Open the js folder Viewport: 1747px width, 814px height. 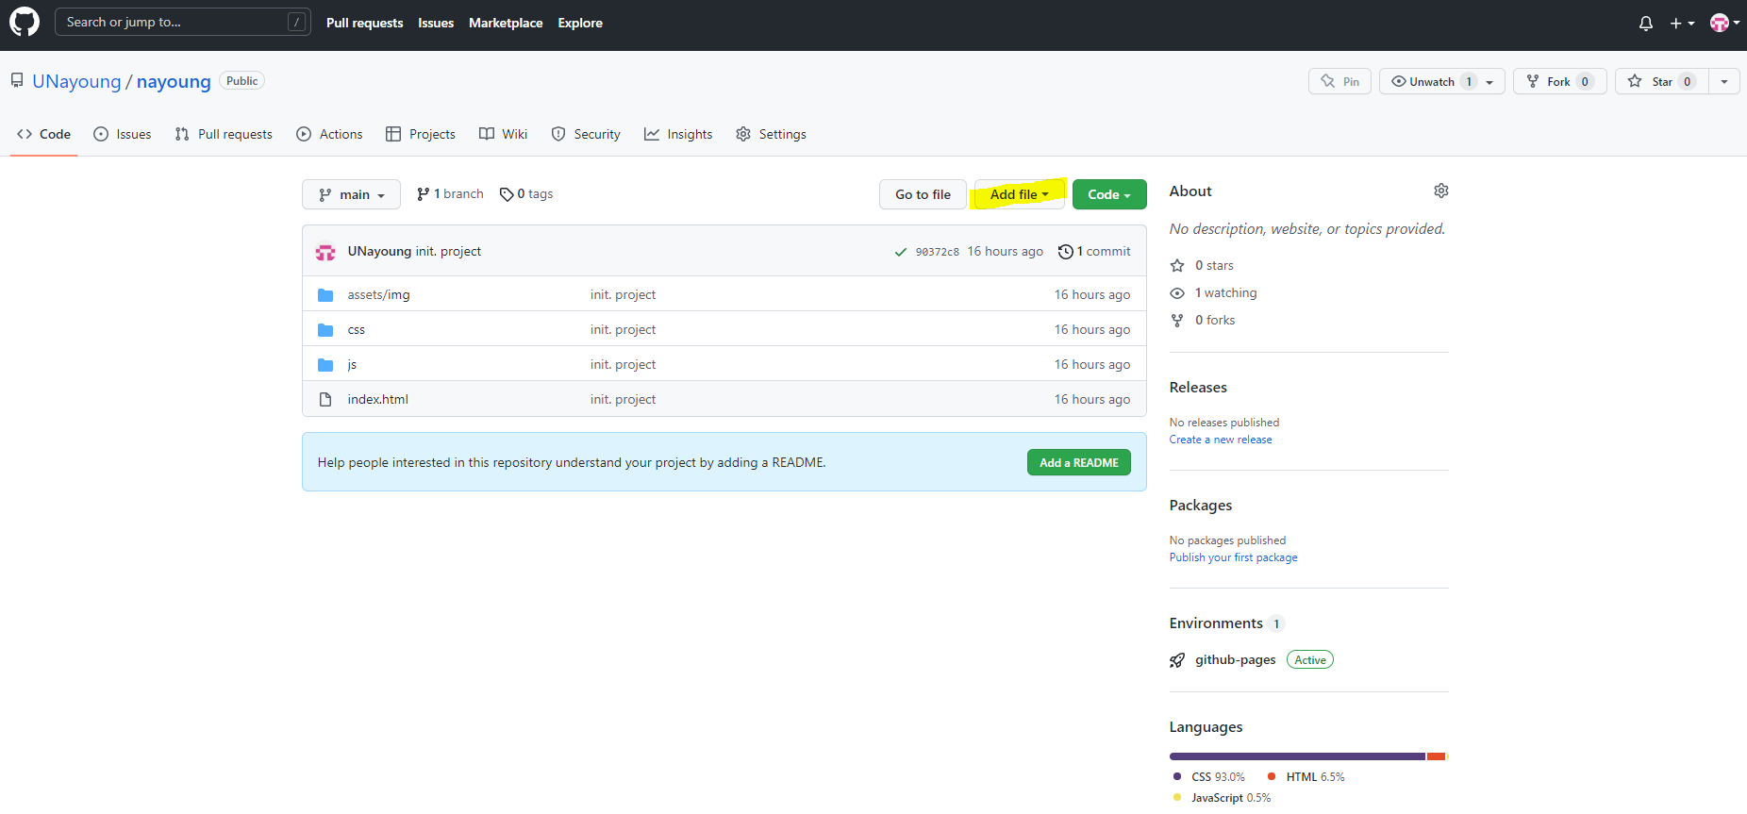pos(352,365)
